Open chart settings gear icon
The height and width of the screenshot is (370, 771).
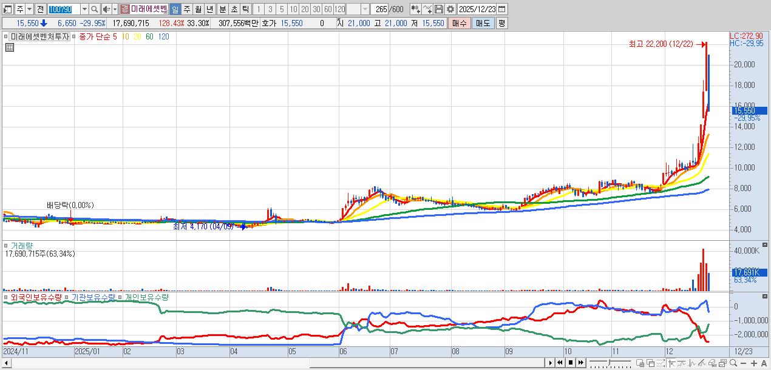450,9
